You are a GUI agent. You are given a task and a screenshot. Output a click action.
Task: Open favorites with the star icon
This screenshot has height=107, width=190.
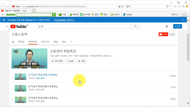(179, 6)
